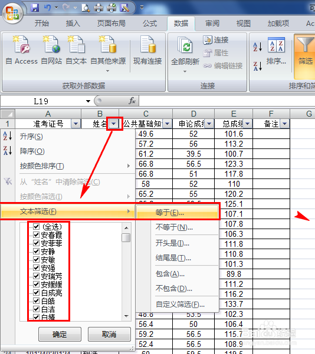
Task: Open print preview from quick access toolbar
Action: (x=86, y=8)
